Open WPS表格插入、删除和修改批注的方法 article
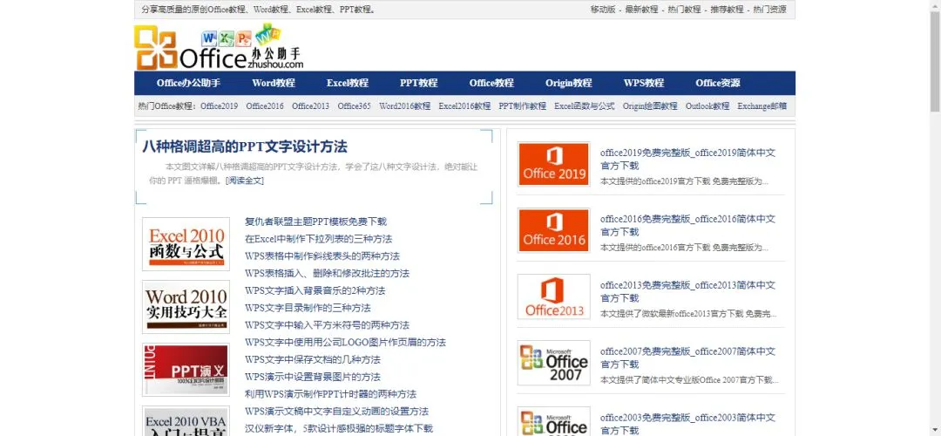The width and height of the screenshot is (941, 436). [327, 274]
